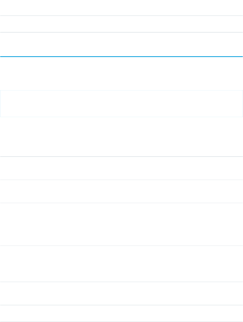Click inside the light-blue bordered empty box
Screen dimensions: 243x322
[x=121, y=103]
